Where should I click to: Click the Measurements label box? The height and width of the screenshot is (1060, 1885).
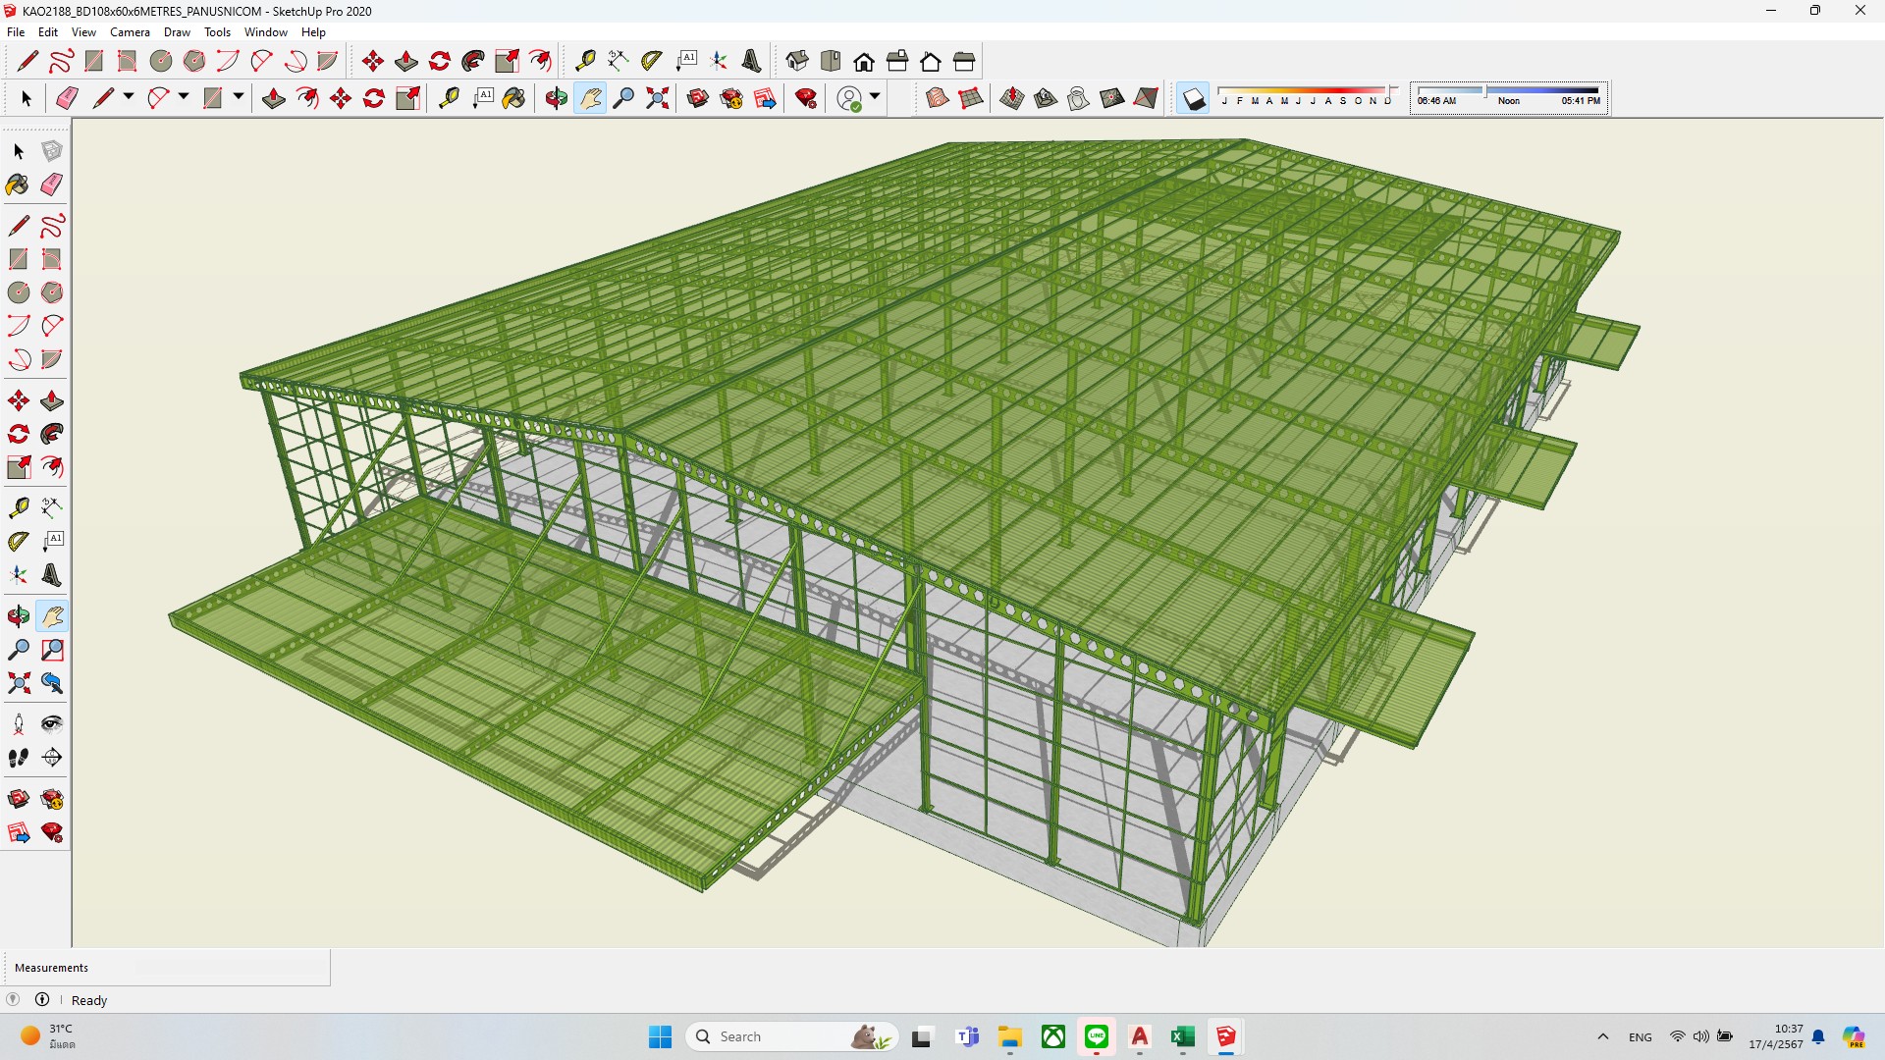[51, 968]
